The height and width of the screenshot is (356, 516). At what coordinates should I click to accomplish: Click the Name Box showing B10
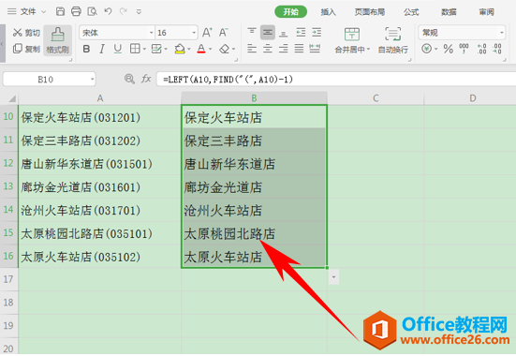coord(50,80)
